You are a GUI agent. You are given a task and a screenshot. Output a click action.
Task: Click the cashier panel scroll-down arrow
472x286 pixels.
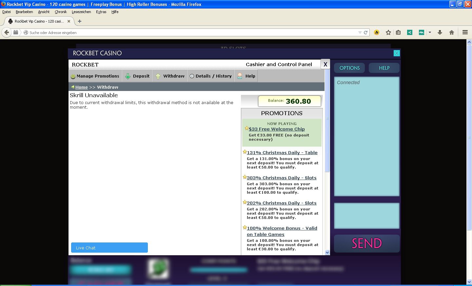point(327,252)
